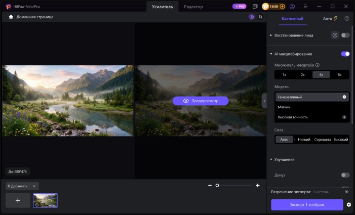
Task: Open the Home page icon
Action: (11, 17)
